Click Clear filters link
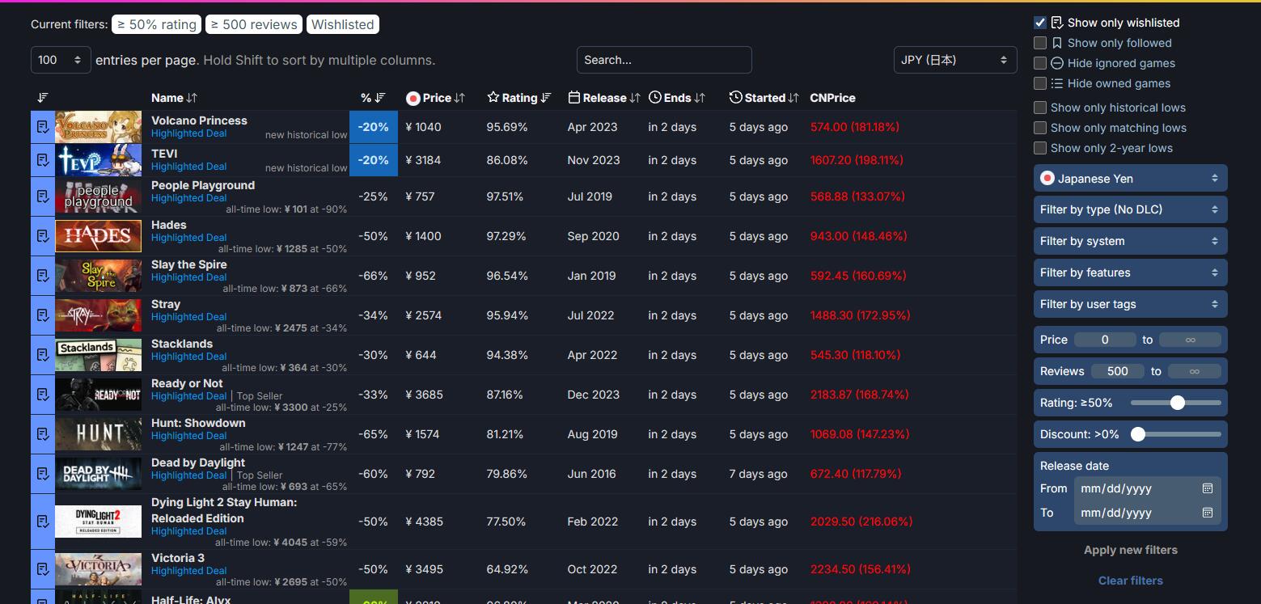 pyautogui.click(x=1130, y=581)
